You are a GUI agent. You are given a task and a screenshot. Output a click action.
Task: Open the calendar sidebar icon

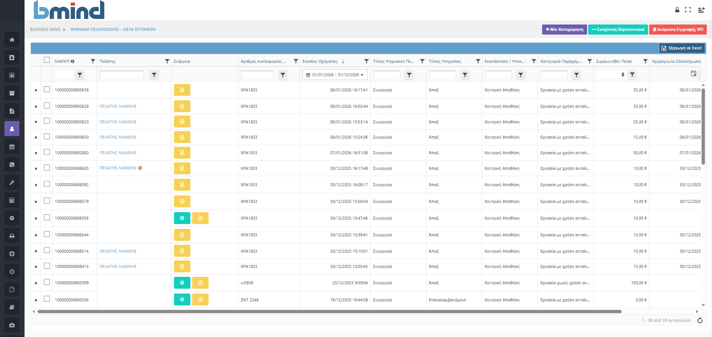coord(12,147)
